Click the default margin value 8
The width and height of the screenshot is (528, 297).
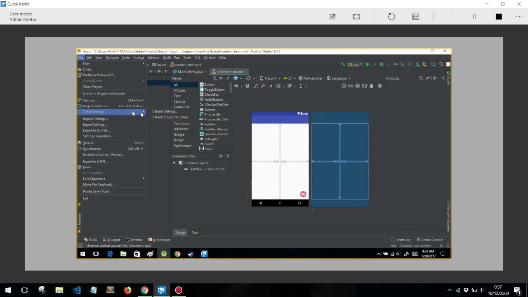point(271,86)
